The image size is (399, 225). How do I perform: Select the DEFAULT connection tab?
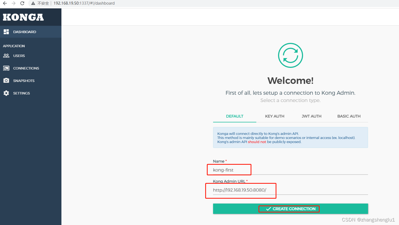pos(235,116)
